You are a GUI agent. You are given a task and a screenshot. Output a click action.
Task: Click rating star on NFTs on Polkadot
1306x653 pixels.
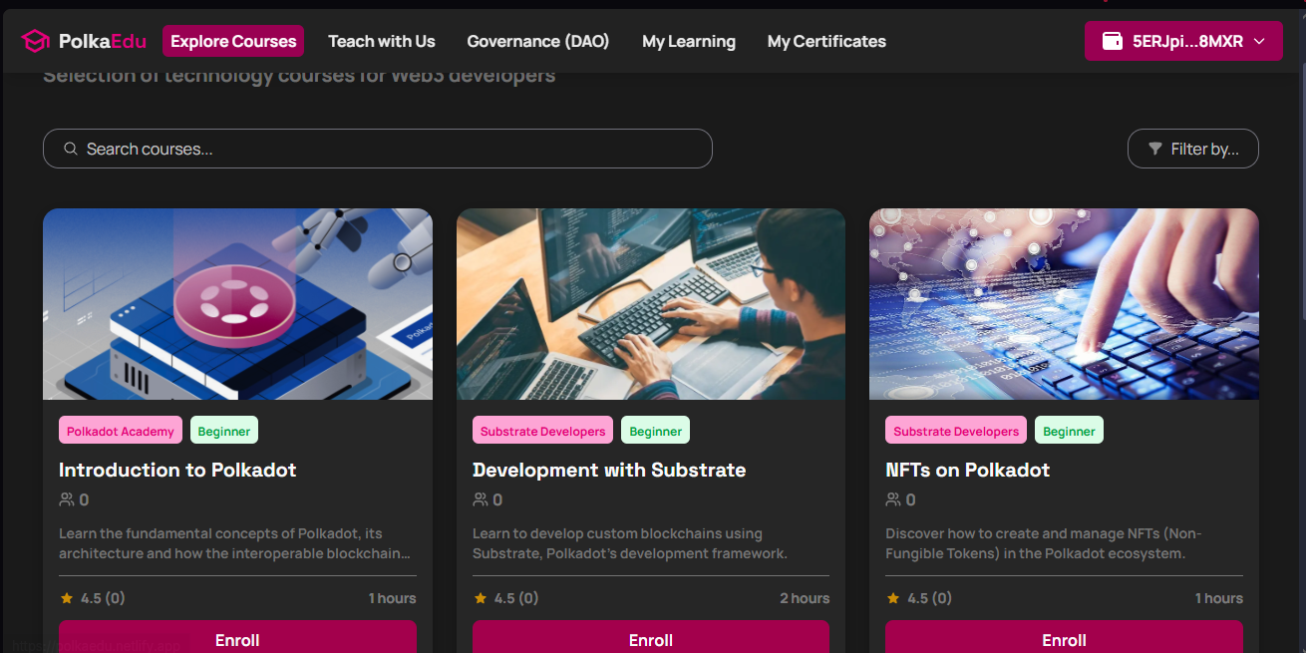(893, 598)
